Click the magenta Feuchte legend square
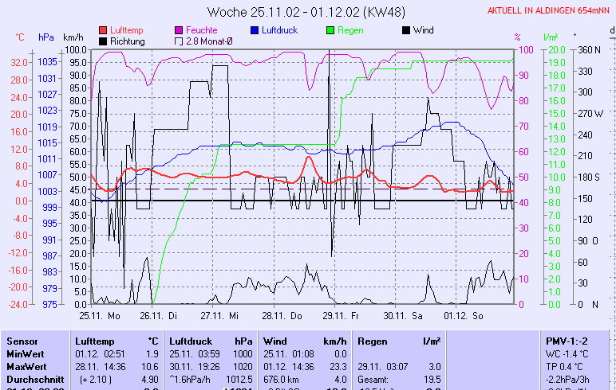The height and width of the screenshot is (390, 616). [179, 30]
